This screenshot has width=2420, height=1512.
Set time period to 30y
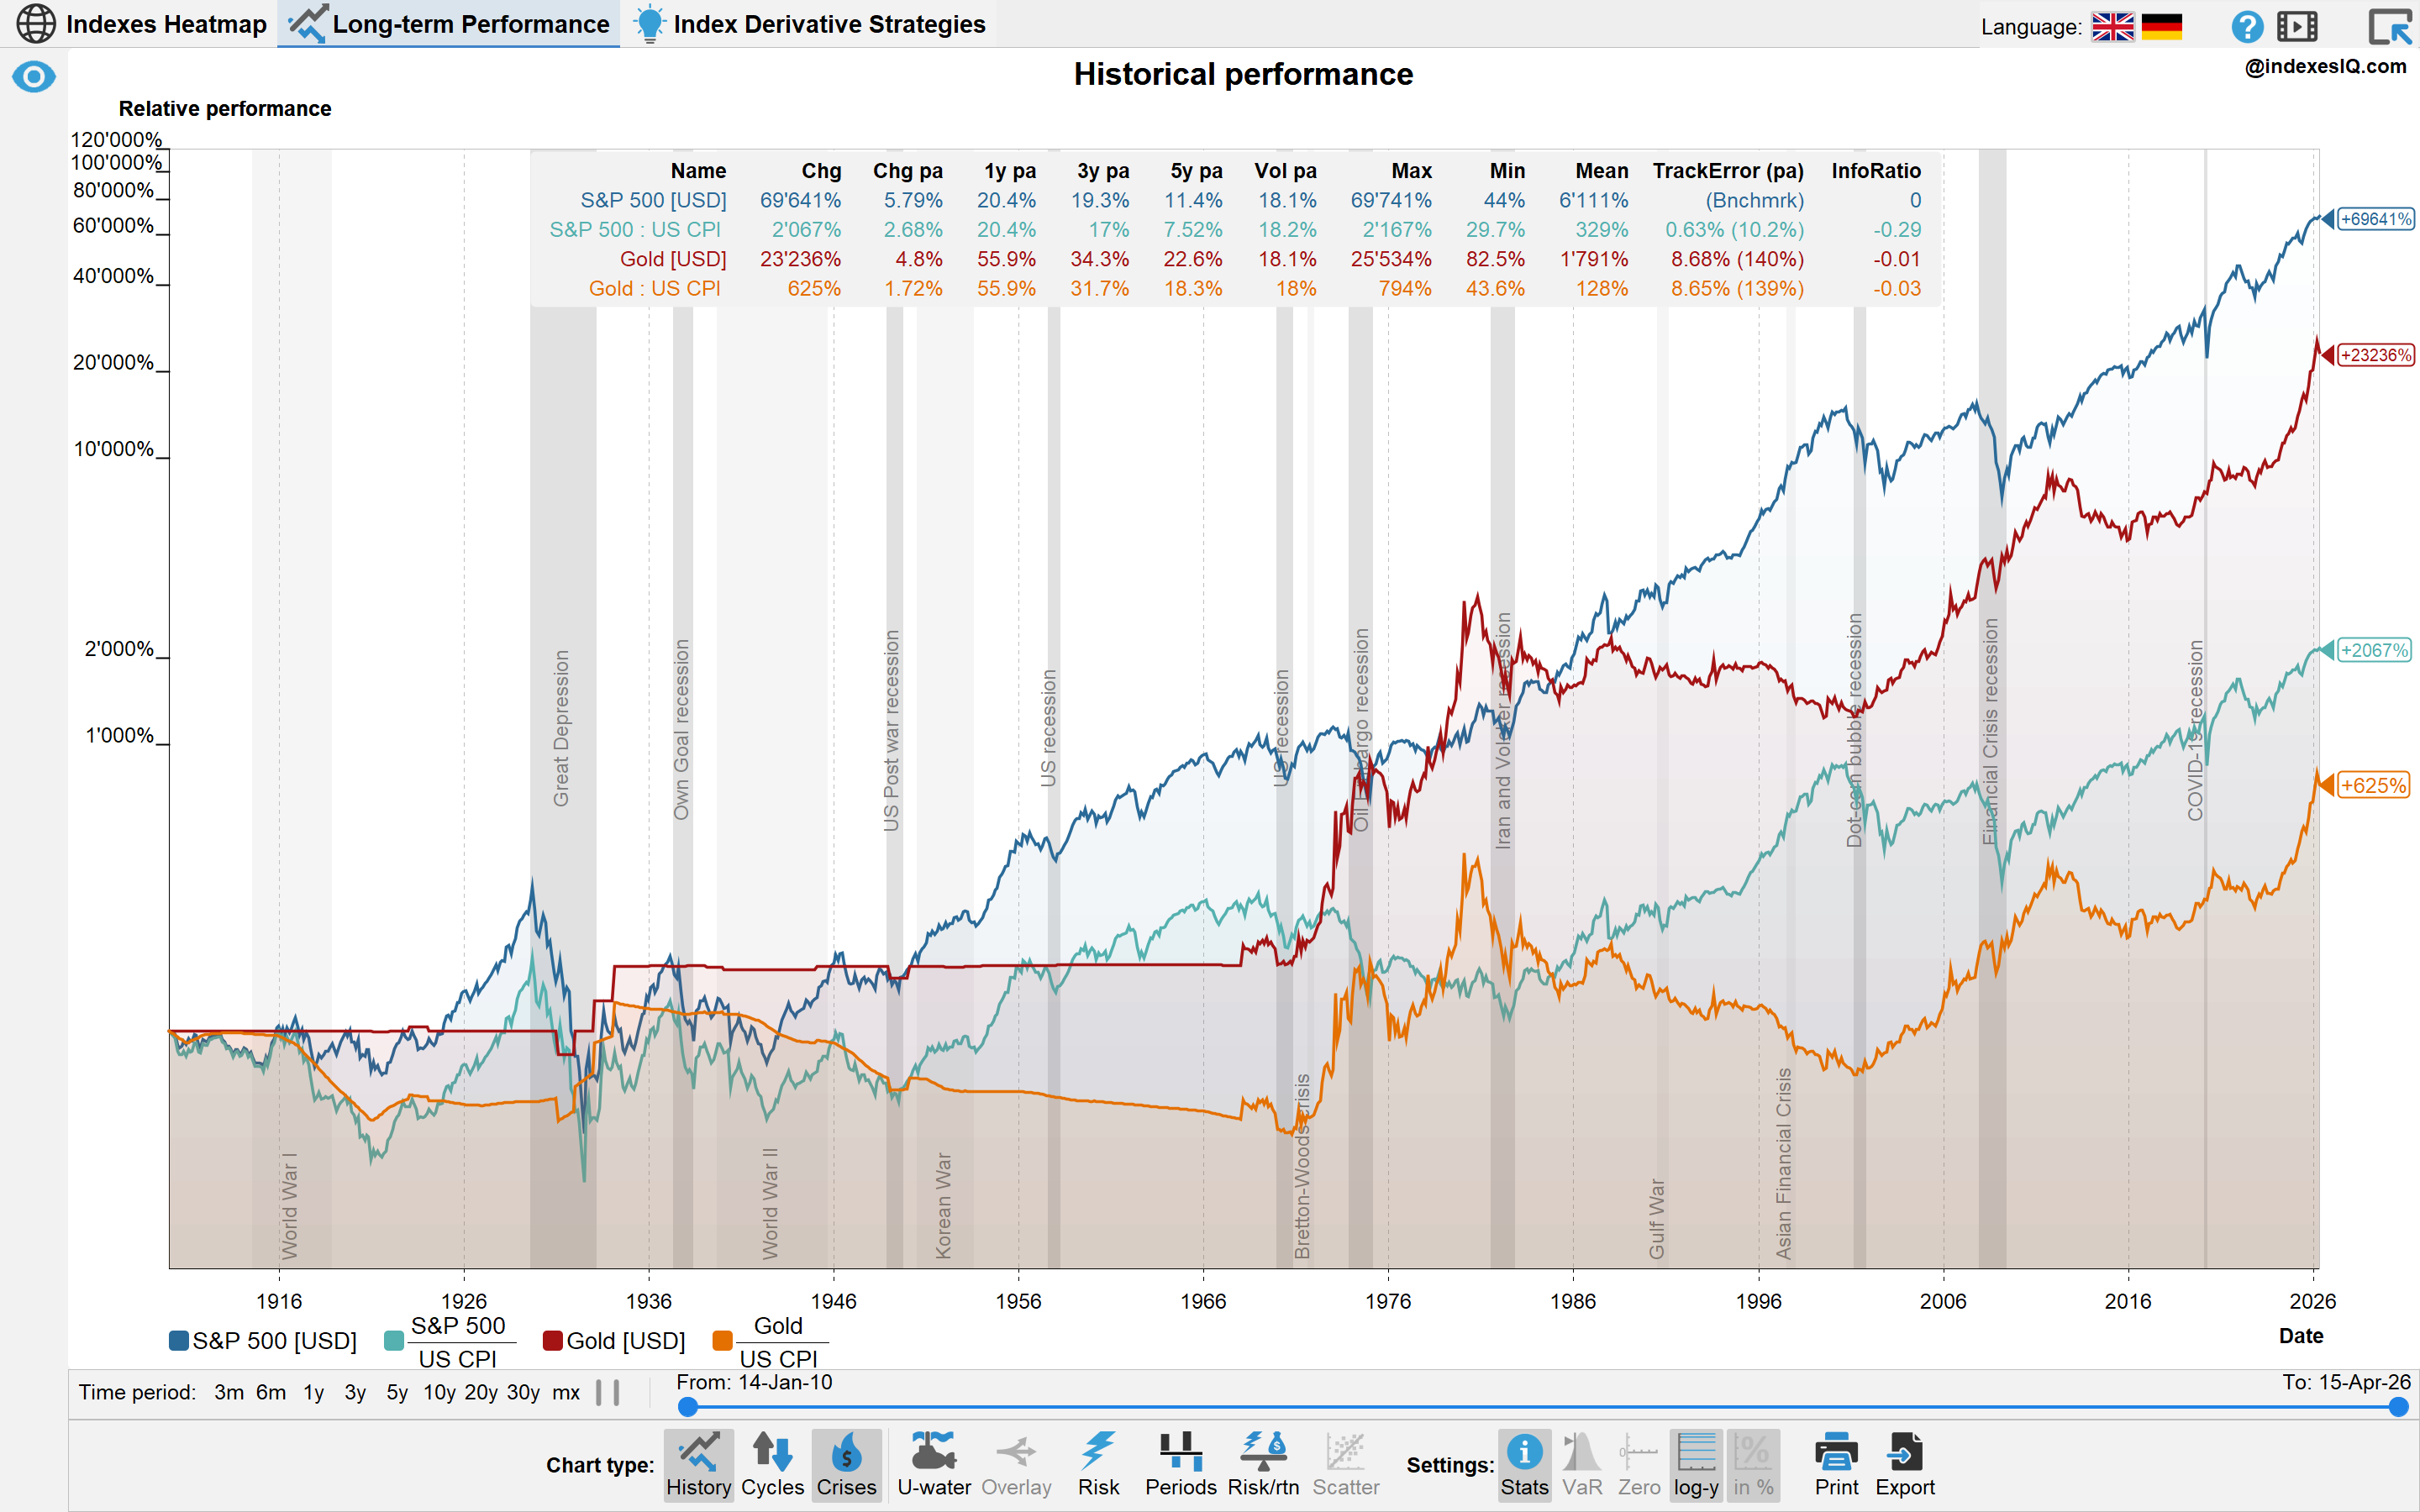click(x=523, y=1392)
